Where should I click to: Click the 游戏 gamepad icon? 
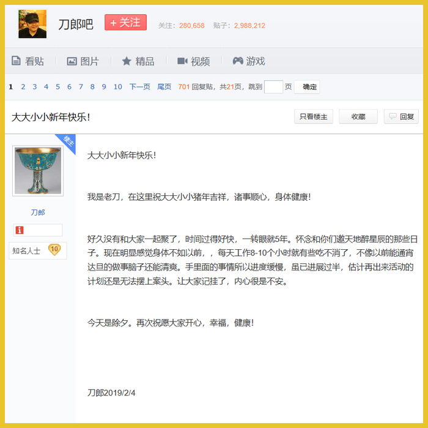(238, 61)
